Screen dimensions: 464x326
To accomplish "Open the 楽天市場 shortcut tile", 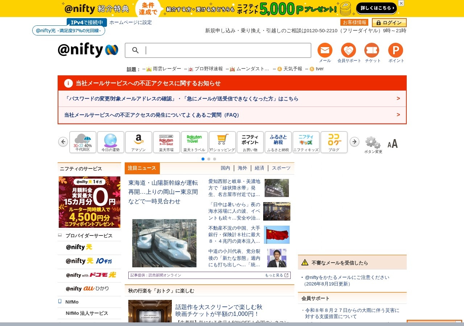I will (x=166, y=142).
